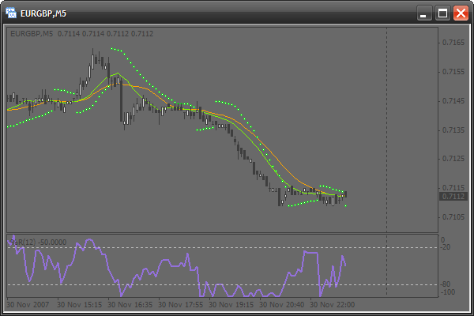Click the time label 30 Nov 19:15
This screenshot has height=316, width=474.
231,304
